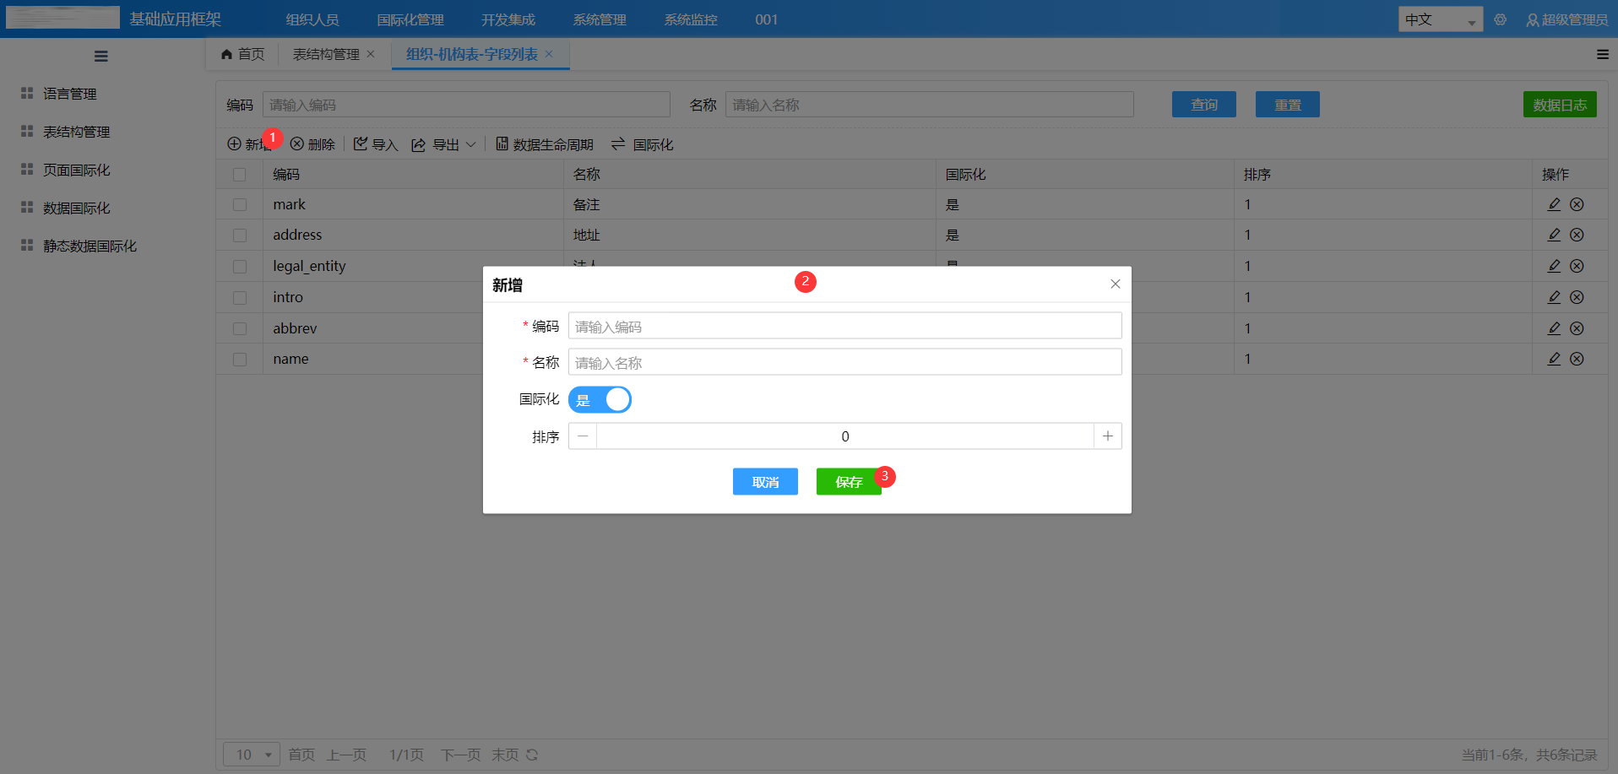Open the settings gear in the top bar
This screenshot has height=774, width=1618.
(x=1500, y=19)
